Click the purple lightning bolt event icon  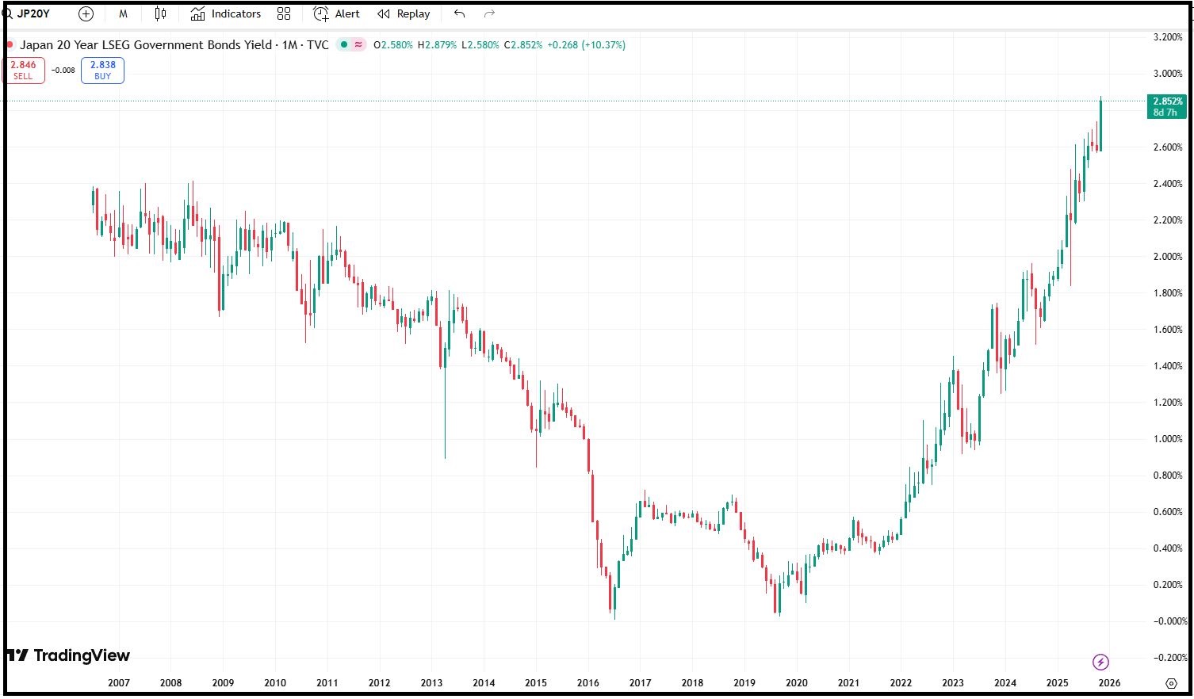(x=1100, y=662)
